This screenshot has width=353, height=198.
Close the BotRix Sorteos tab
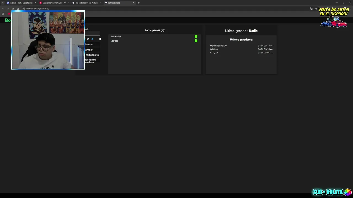coord(134,3)
